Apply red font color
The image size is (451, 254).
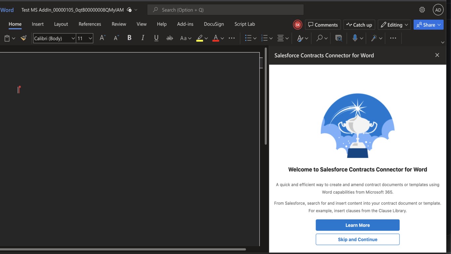(x=216, y=38)
